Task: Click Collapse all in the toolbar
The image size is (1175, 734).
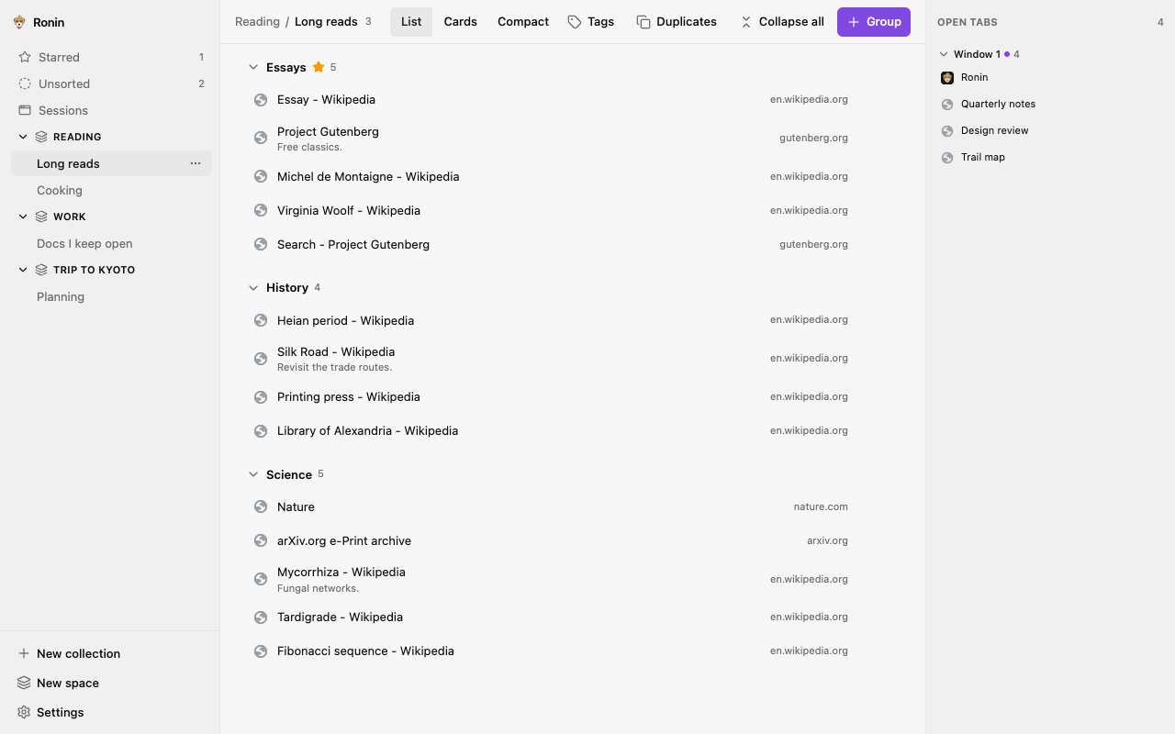Action: click(782, 22)
